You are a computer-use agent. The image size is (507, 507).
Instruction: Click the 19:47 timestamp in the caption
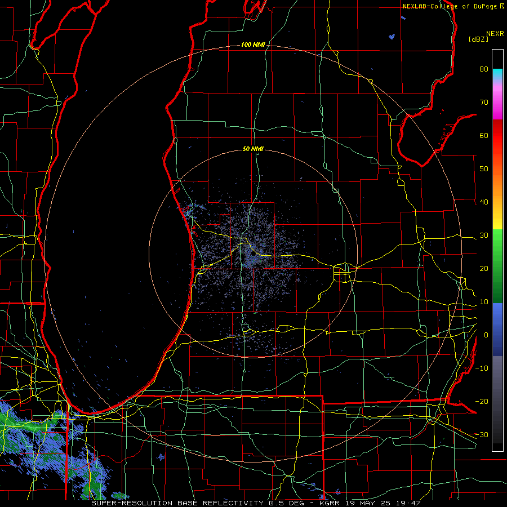[410, 503]
